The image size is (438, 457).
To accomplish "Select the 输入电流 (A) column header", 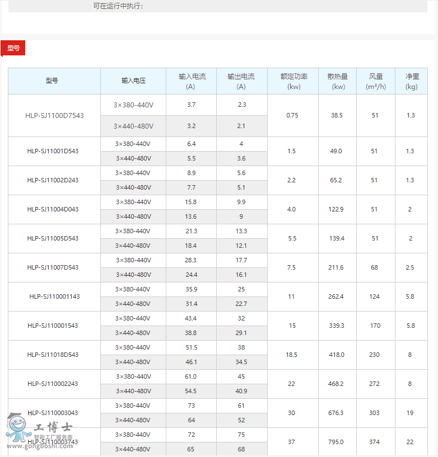I will click(192, 81).
